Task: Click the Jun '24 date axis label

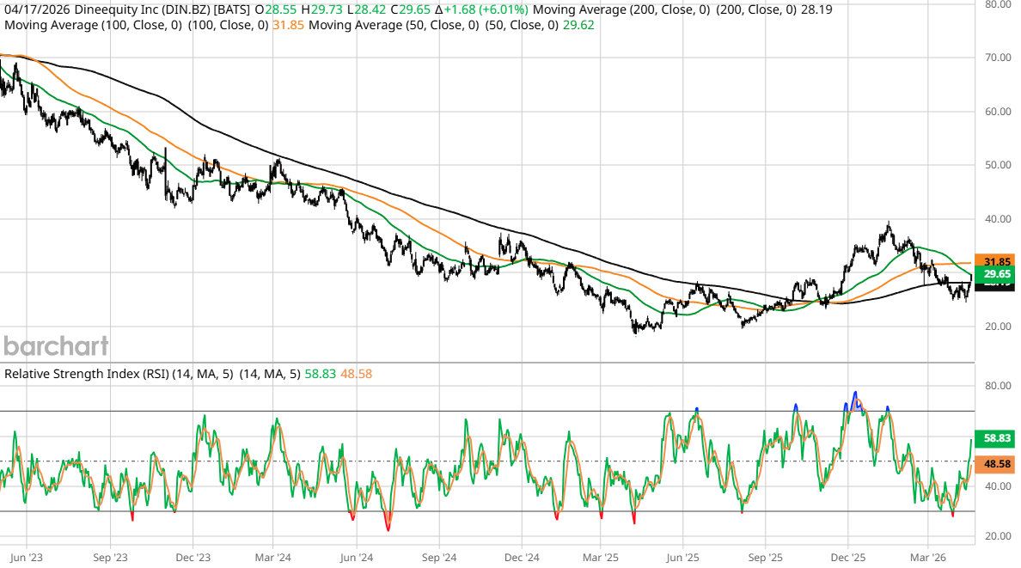Action: click(x=357, y=558)
